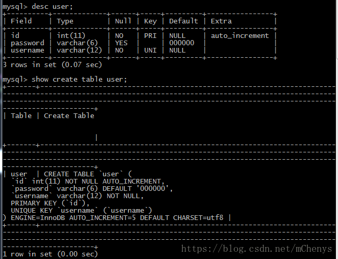Click the Extra column header
Viewport: 338px width, 259px height.
(221, 21)
